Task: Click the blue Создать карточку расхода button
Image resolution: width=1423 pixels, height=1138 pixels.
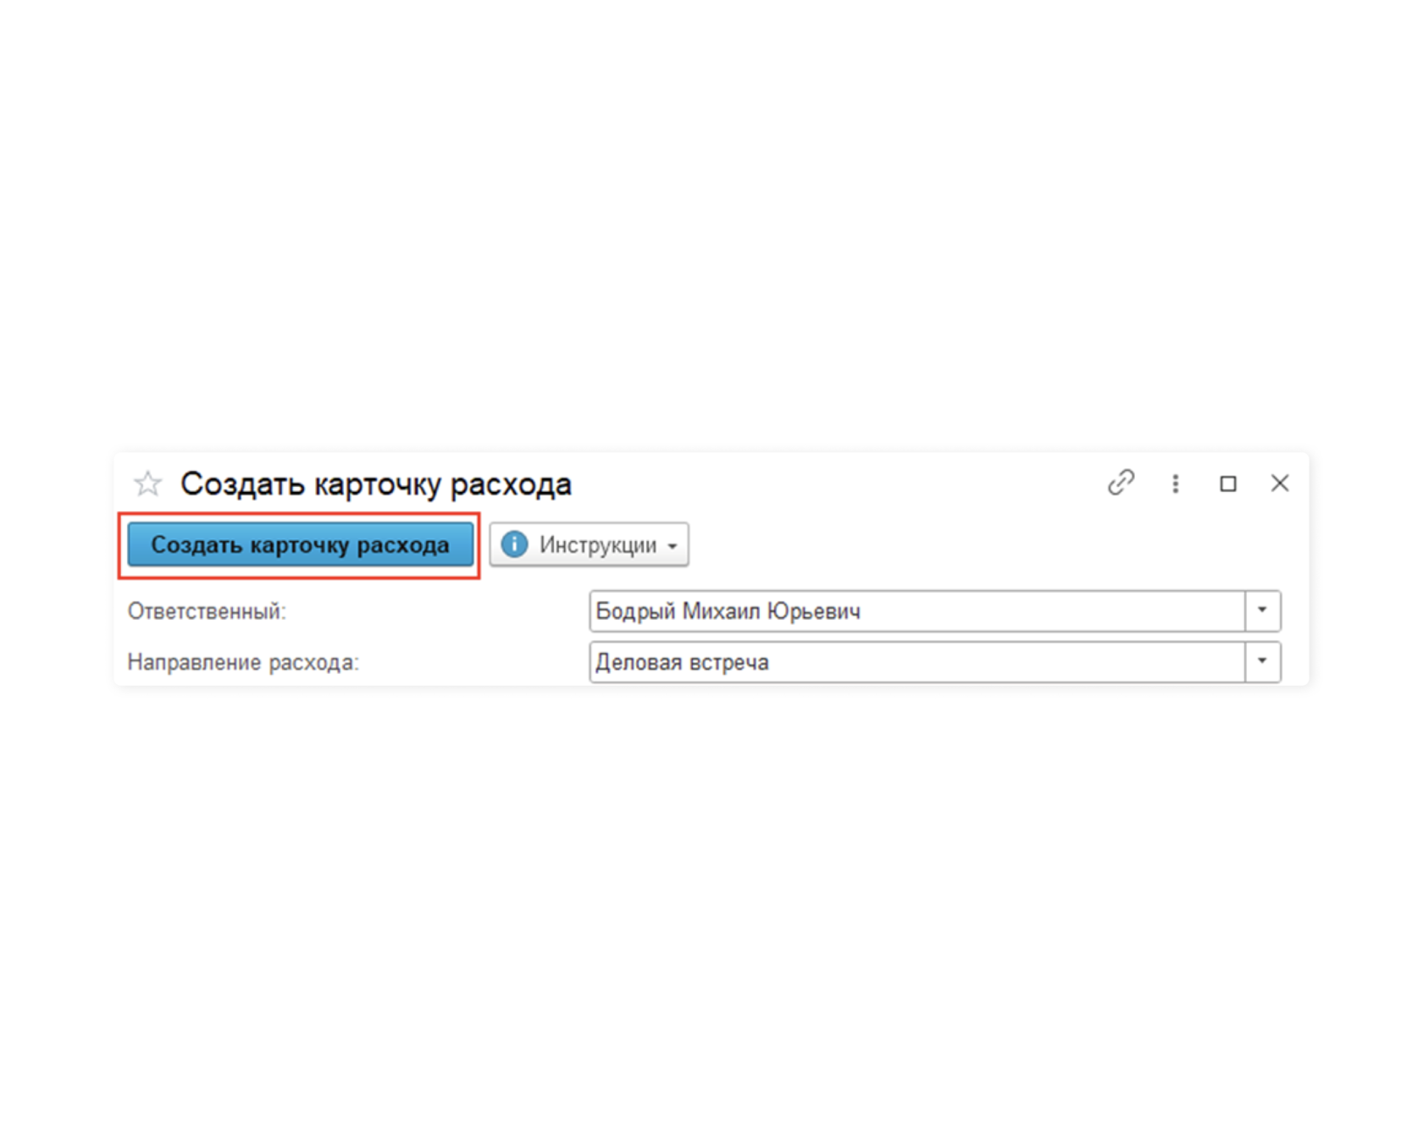Action: 300,544
